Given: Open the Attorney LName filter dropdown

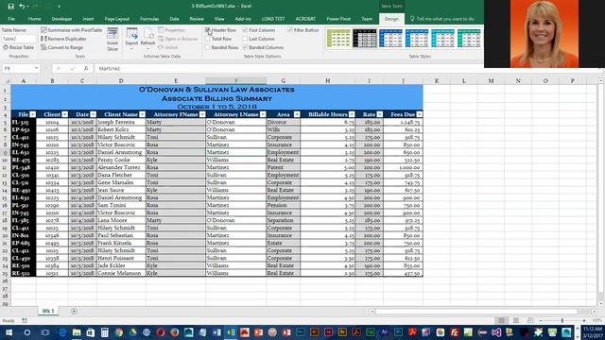Looking at the screenshot, I should pos(263,114).
